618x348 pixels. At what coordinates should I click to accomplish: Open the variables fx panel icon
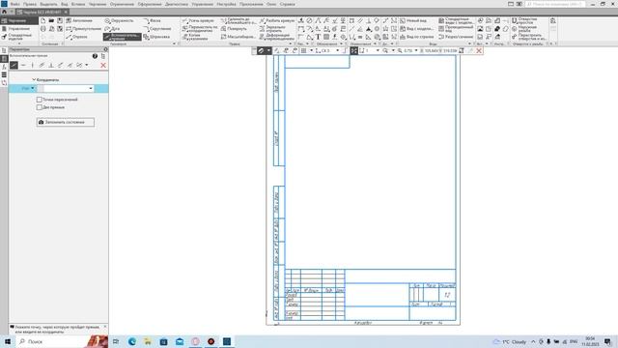coord(4,67)
